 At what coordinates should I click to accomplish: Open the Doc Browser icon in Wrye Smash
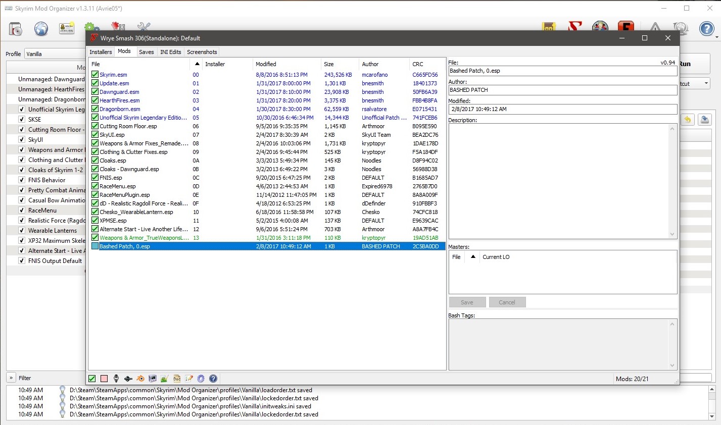tap(177, 379)
